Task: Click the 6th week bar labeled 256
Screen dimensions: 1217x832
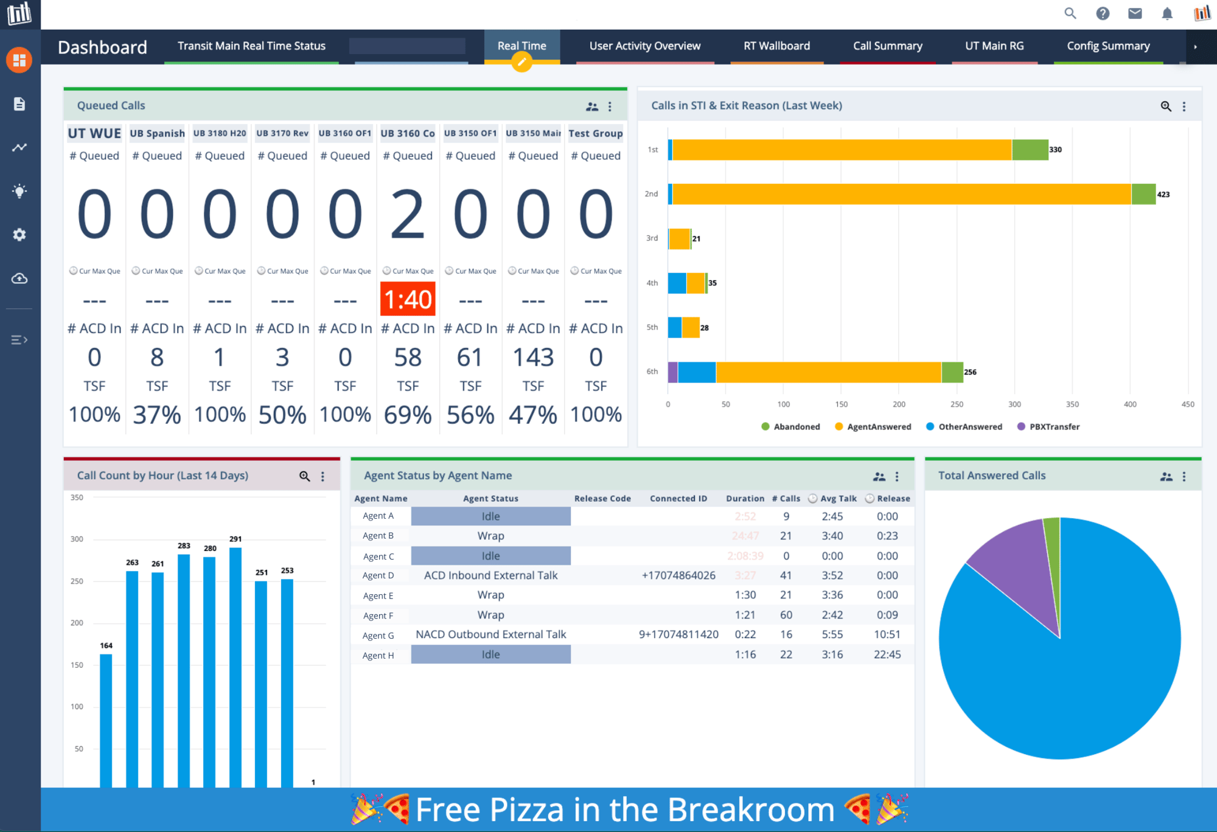Action: click(x=815, y=372)
